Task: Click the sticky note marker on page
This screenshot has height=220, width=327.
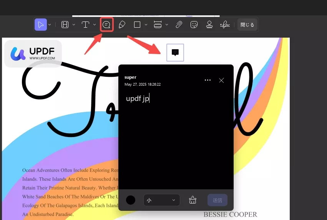Action: pyautogui.click(x=175, y=53)
